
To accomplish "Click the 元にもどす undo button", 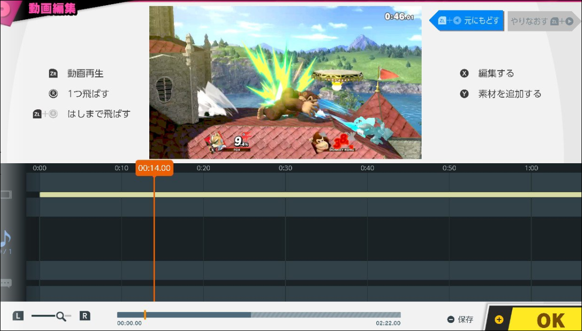I will pyautogui.click(x=466, y=21).
